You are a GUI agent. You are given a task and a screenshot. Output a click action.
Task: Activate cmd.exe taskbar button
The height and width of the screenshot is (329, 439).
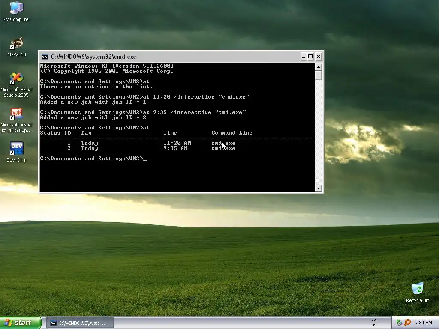click(x=80, y=323)
